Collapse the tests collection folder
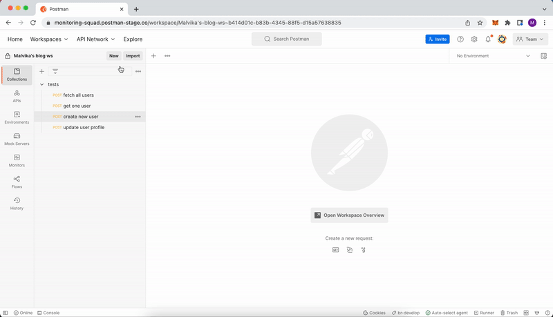The width and height of the screenshot is (553, 317). coord(42,84)
